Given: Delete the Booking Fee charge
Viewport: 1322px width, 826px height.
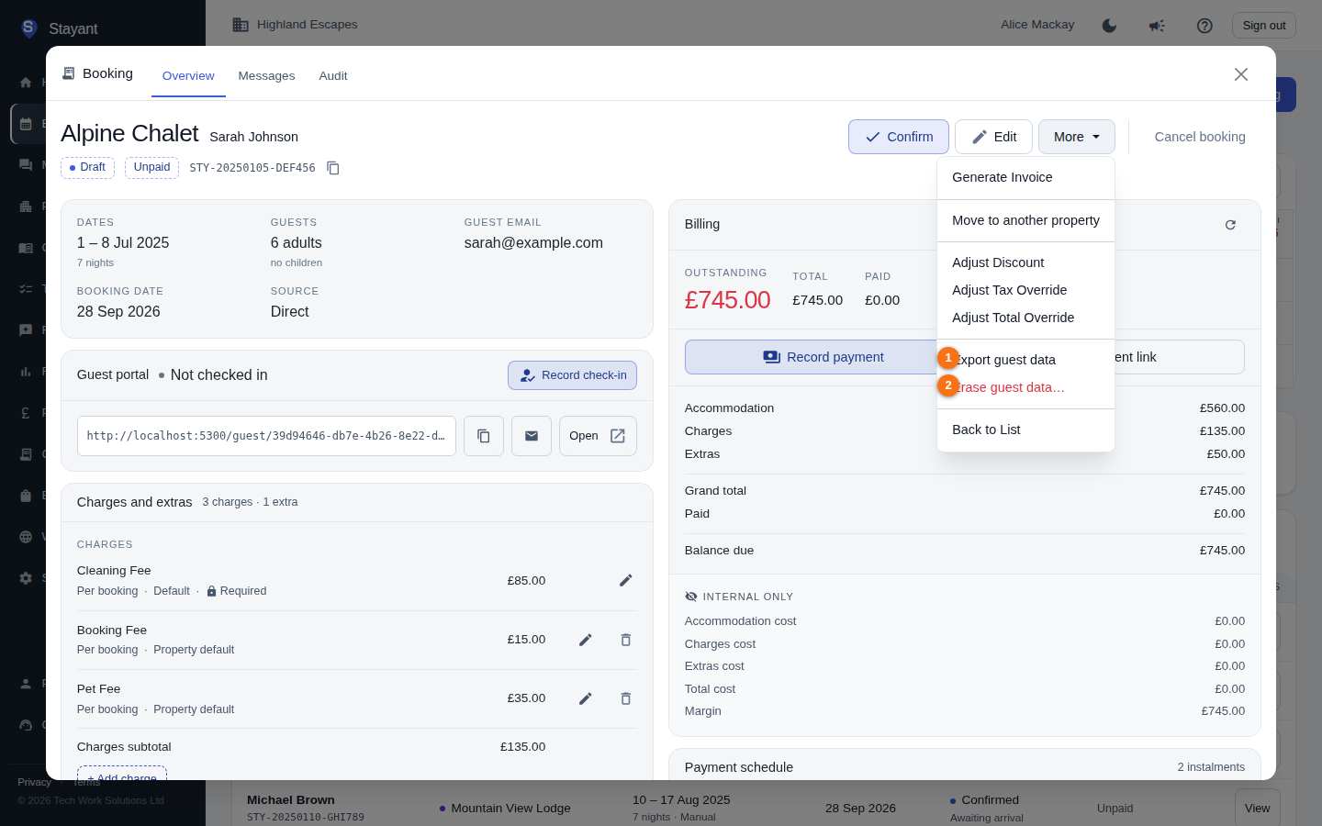Looking at the screenshot, I should 626,640.
